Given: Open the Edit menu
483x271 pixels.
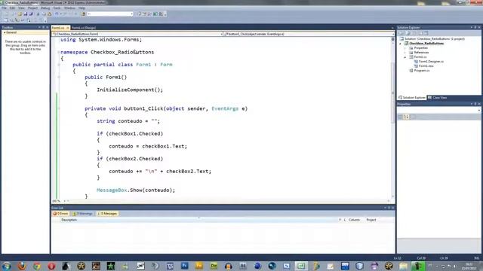Looking at the screenshot, I should [x=12, y=8].
